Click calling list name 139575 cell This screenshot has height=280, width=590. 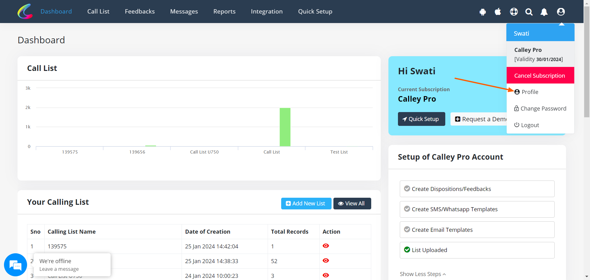click(113, 246)
